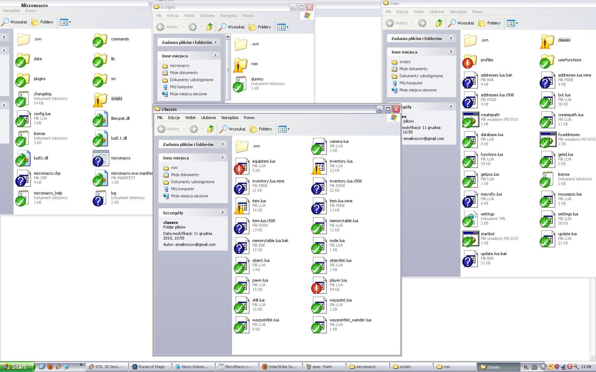Open Narzędzia menu in classes window

pyautogui.click(x=230, y=118)
